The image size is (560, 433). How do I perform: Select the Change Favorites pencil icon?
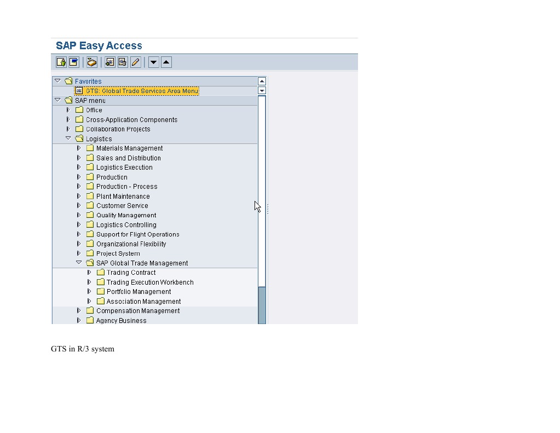coord(135,62)
